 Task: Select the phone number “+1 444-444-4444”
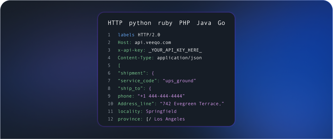click(161, 96)
